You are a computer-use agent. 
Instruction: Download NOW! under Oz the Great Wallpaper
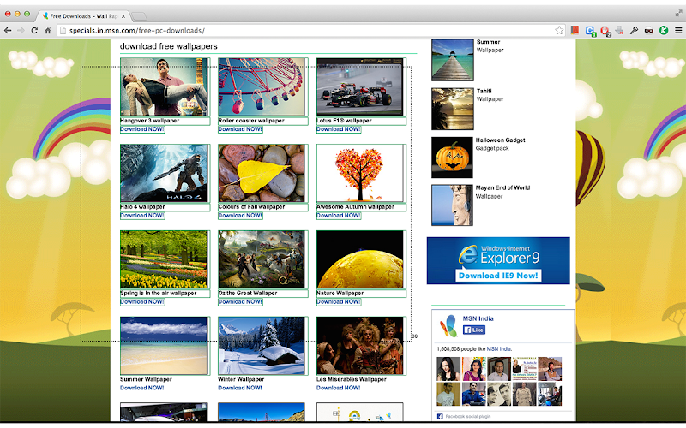pyautogui.click(x=240, y=301)
